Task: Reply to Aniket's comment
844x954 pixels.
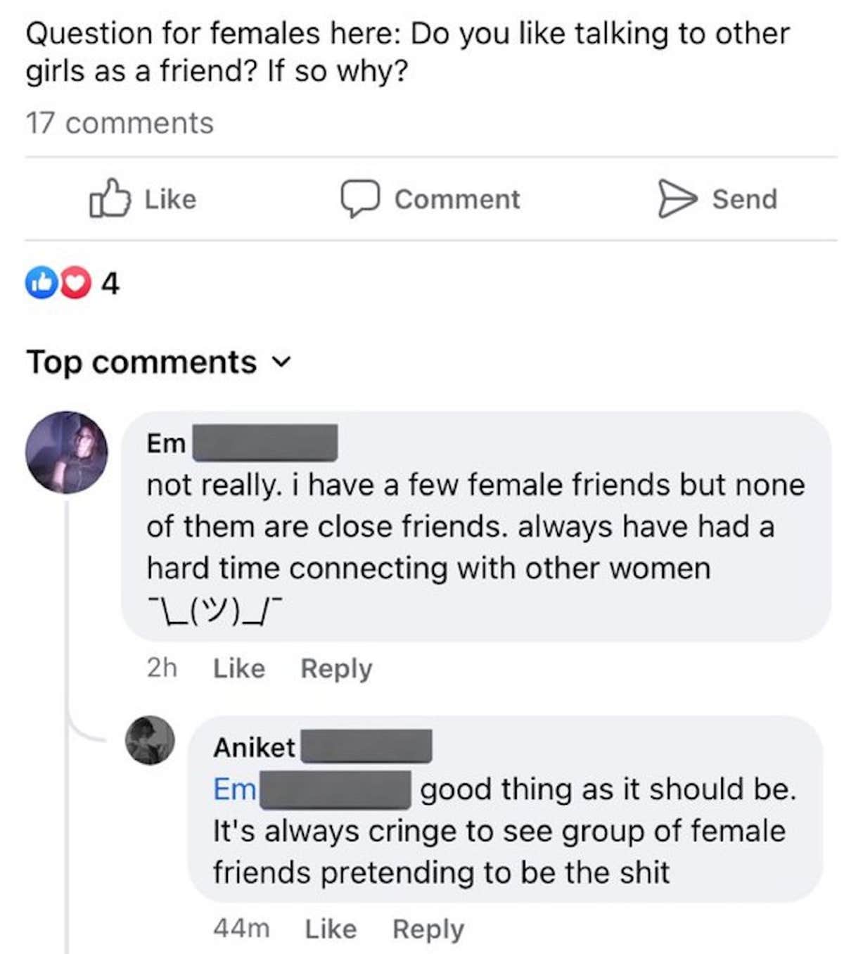Action: click(428, 929)
